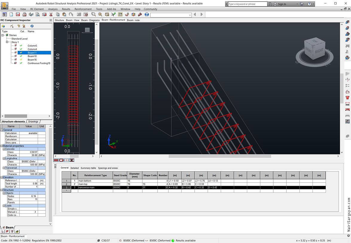Click the Screen capture camera icon
Image resolution: width=351 pixels, height=243 pixels.
pos(44,14)
